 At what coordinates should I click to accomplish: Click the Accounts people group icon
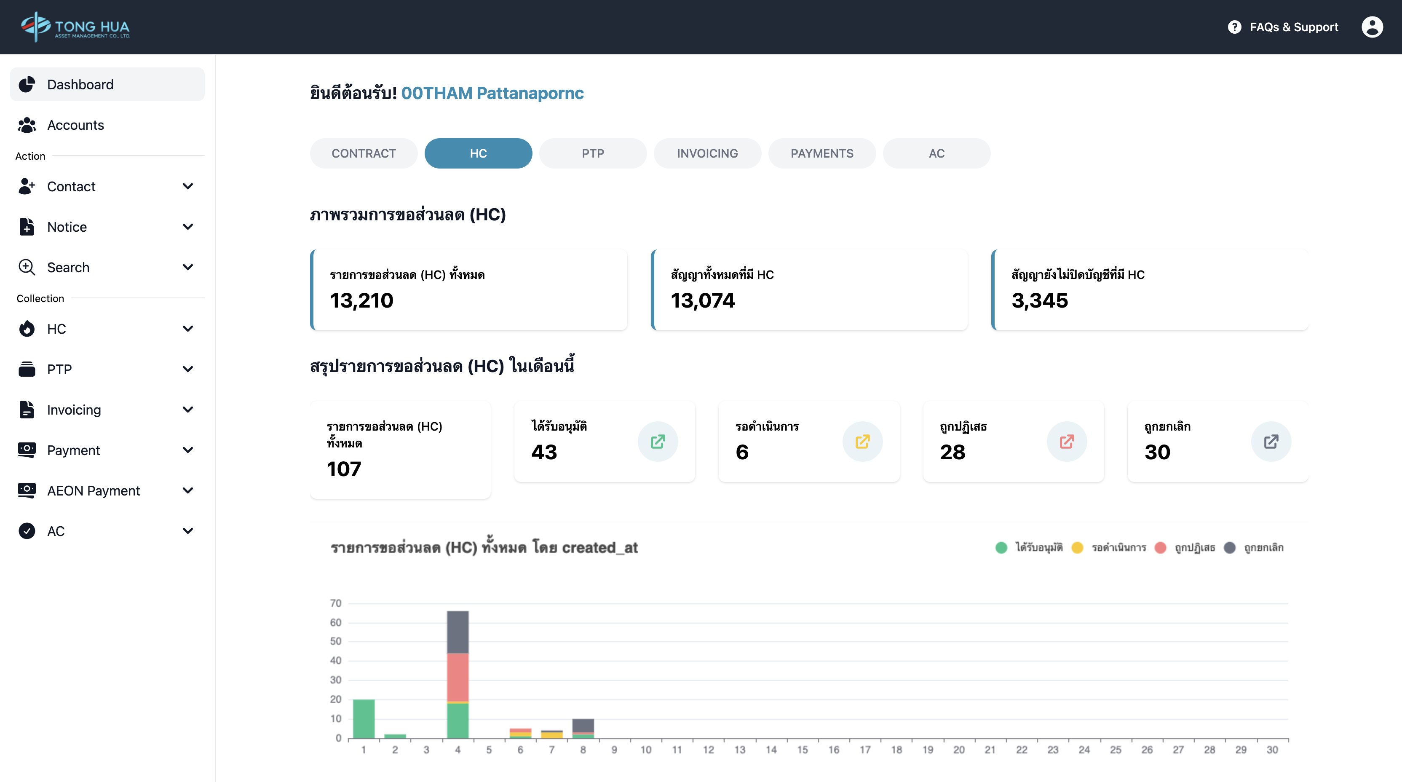pos(27,125)
